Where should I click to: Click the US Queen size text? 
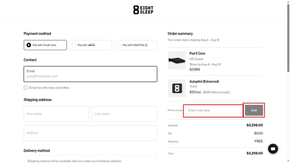click(x=196, y=59)
